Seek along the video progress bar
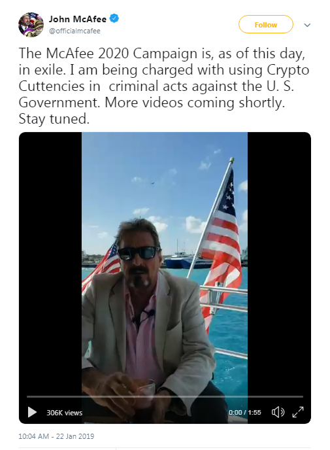Viewport: 330px width, 450px height. 165,396
